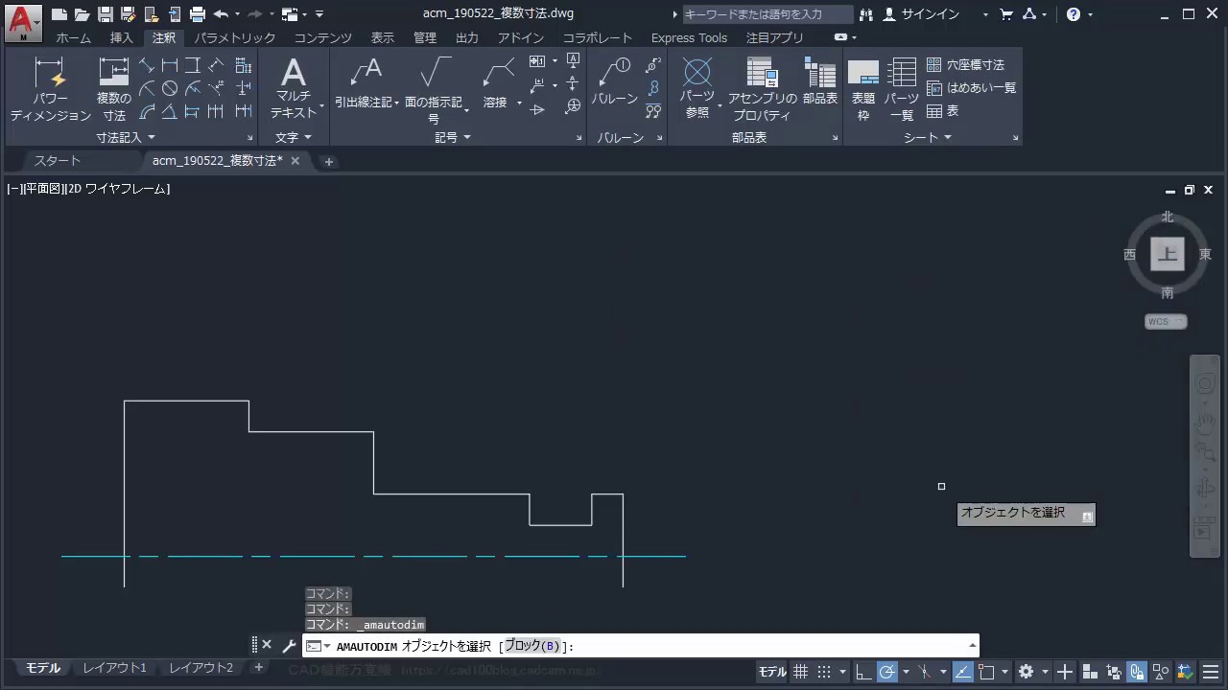Toggle the drawing grid display in status bar
Viewport: 1228px width, 690px height.
click(801, 672)
